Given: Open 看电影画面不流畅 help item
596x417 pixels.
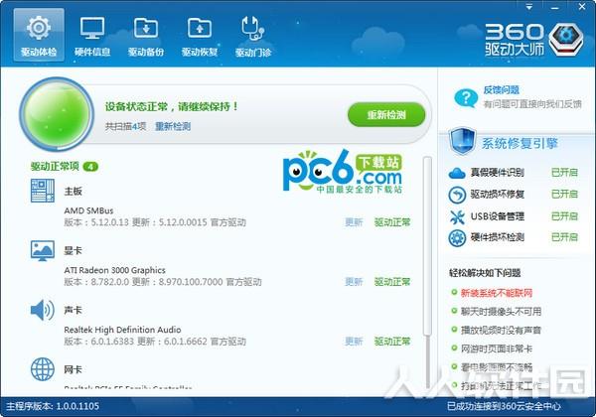Looking at the screenshot, I should (497, 367).
